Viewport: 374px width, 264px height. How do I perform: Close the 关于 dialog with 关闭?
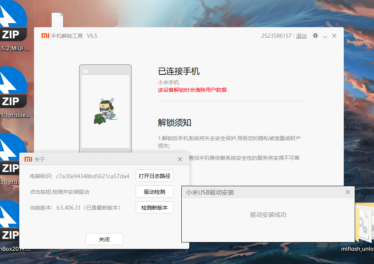(104, 239)
